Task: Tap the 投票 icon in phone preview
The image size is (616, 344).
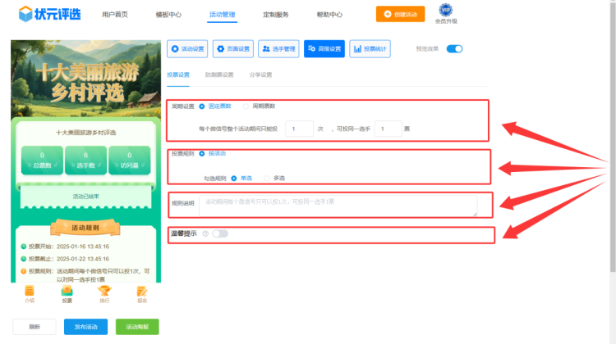Action: click(x=67, y=292)
